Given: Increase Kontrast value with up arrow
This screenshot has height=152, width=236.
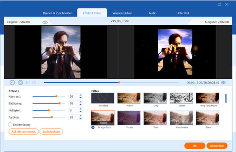Looking at the screenshot, I should pyautogui.click(x=81, y=95).
